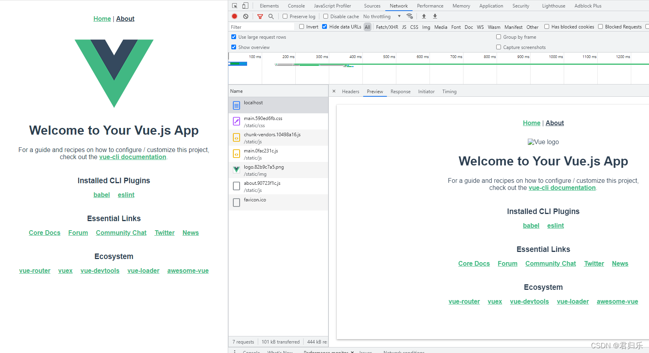Enable Capture screenshots checkbox
The image size is (649, 353).
click(x=499, y=47)
